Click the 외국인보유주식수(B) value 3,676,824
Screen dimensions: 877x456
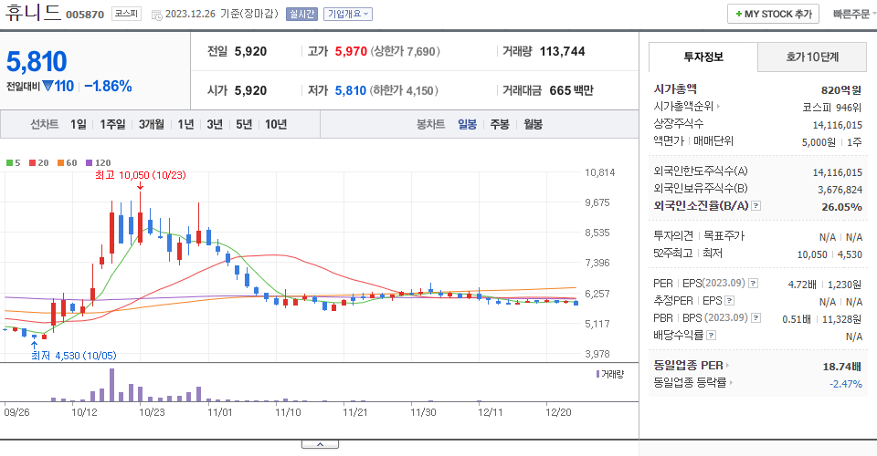click(840, 190)
